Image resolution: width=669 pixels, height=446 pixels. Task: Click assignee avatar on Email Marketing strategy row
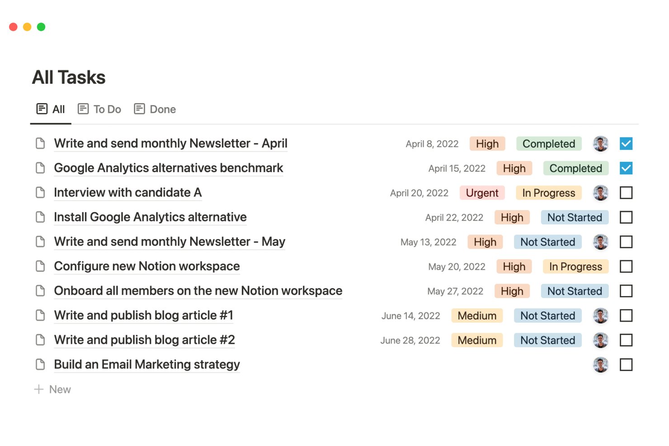601,365
